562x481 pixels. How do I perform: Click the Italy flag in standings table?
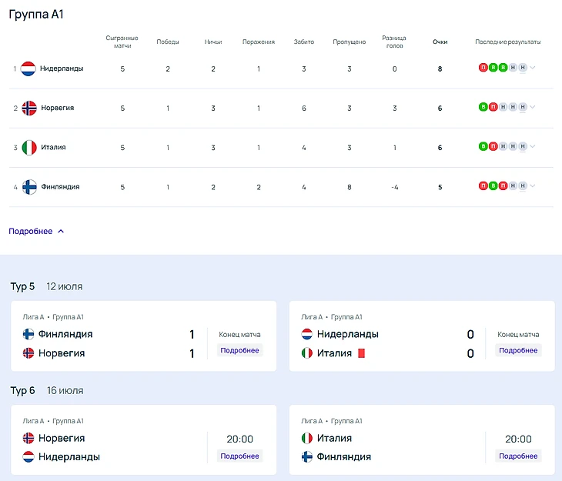coord(29,147)
